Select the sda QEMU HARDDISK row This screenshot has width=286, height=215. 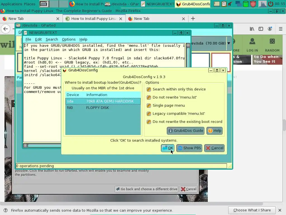point(103,101)
